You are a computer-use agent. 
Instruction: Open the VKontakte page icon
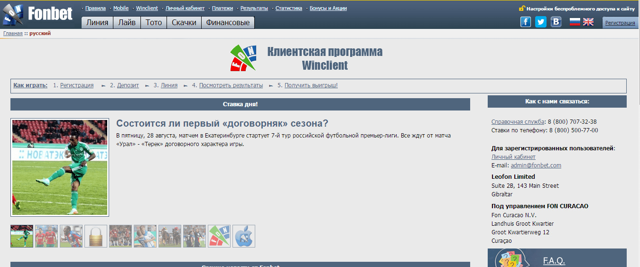[x=556, y=22]
